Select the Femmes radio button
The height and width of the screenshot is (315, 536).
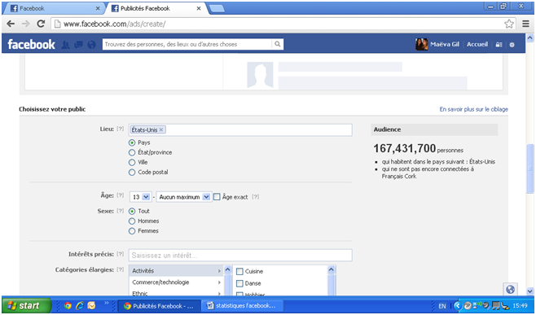point(132,231)
